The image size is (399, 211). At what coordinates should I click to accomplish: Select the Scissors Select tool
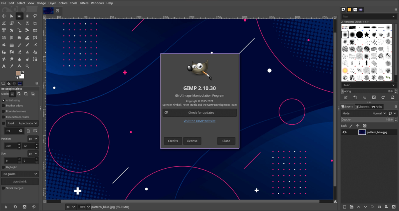[x=4, y=23]
